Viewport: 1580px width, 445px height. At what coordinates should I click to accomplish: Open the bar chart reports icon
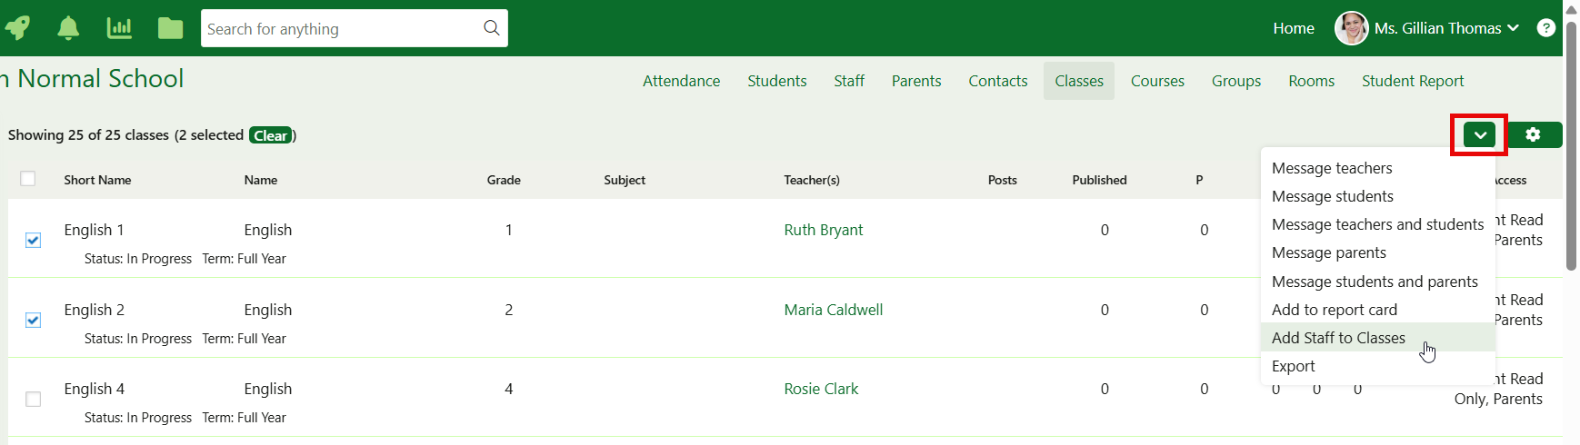coord(119,28)
